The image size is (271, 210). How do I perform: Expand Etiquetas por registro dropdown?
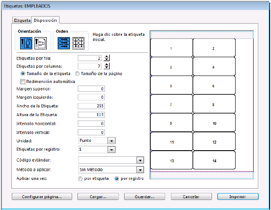tap(111, 149)
